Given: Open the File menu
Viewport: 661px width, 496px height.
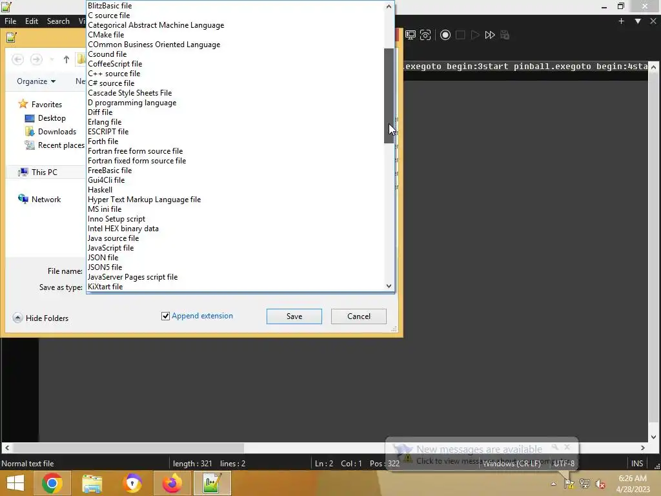Looking at the screenshot, I should click(10, 21).
